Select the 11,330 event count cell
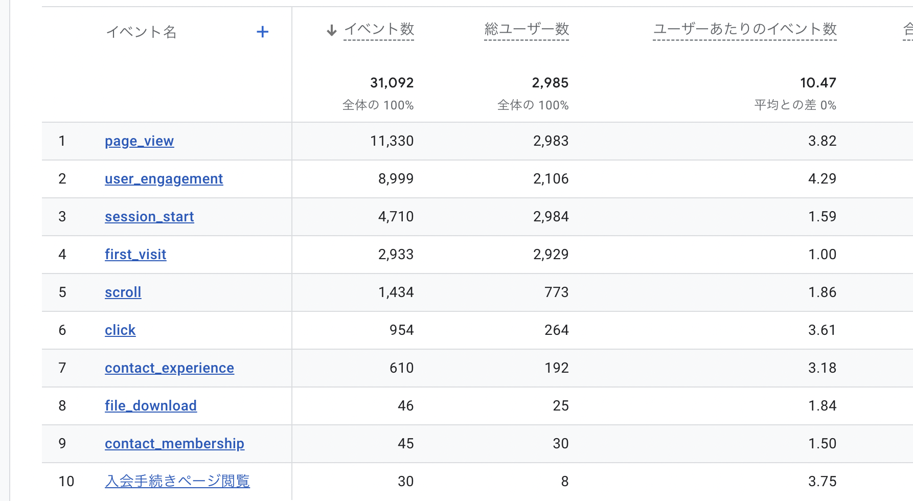913x501 pixels. point(392,141)
